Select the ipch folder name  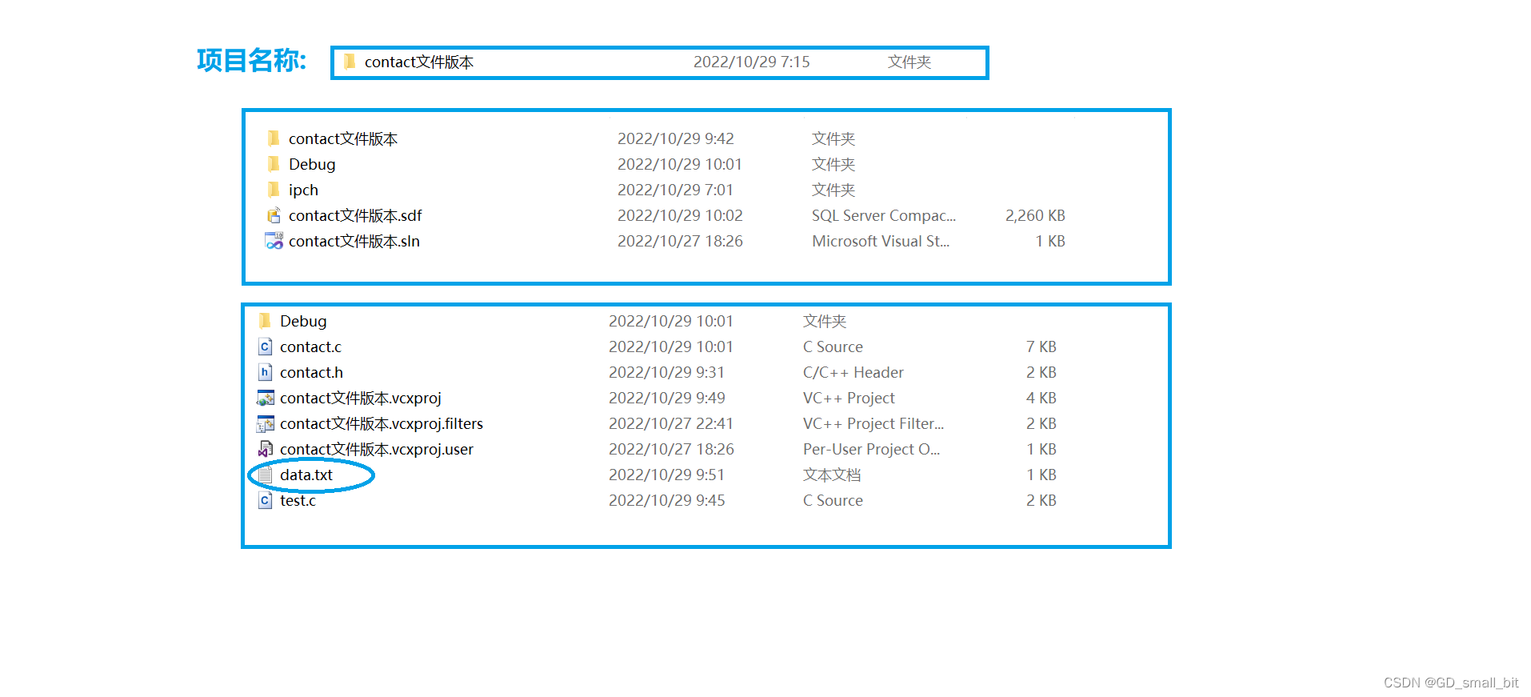point(303,190)
